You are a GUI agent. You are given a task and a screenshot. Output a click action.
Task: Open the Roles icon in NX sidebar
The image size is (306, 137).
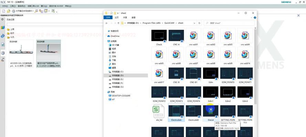pyautogui.click(x=3, y=60)
